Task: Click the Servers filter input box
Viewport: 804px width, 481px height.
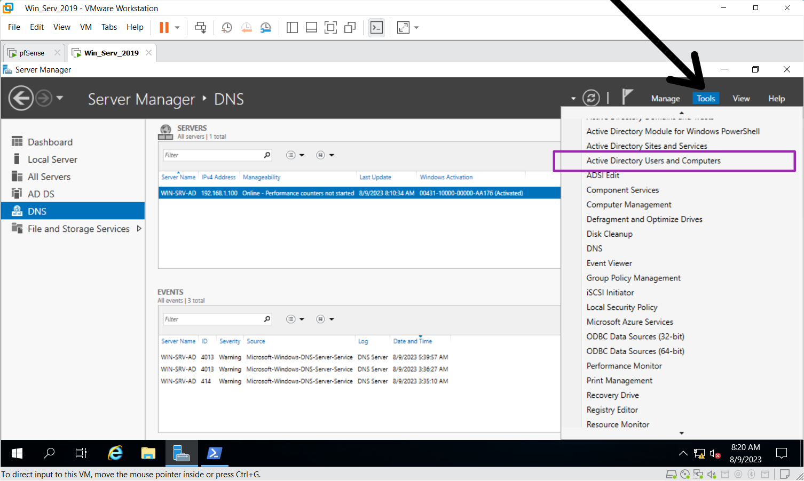Action: point(212,155)
